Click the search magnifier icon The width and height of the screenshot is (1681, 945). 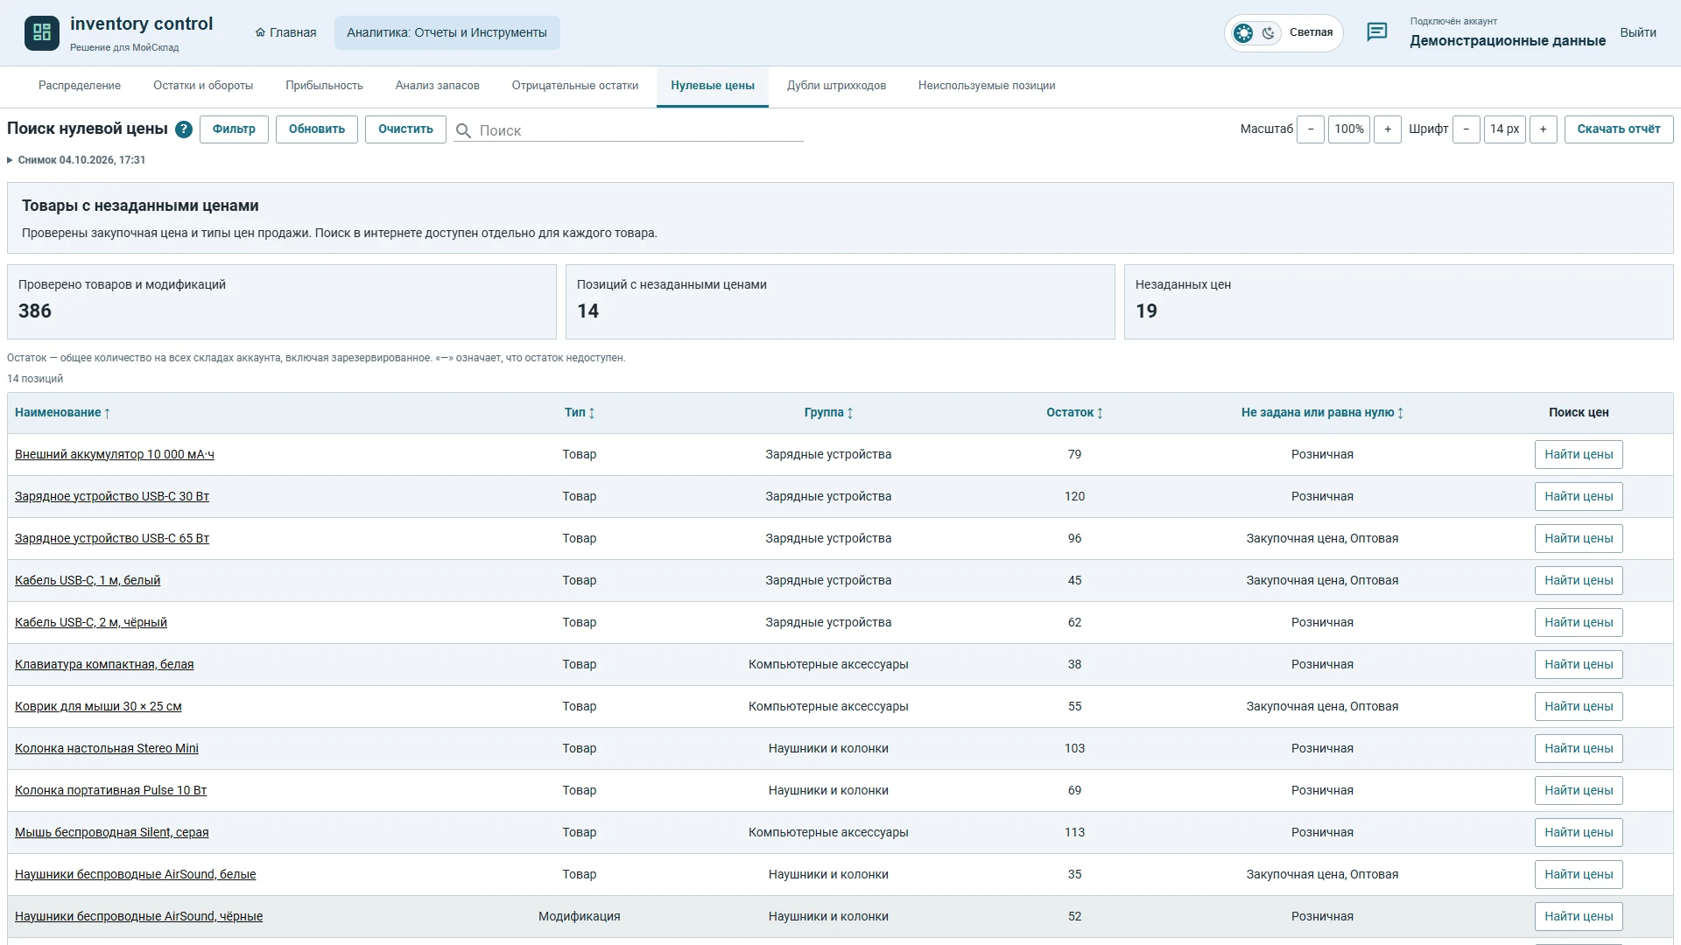(463, 130)
